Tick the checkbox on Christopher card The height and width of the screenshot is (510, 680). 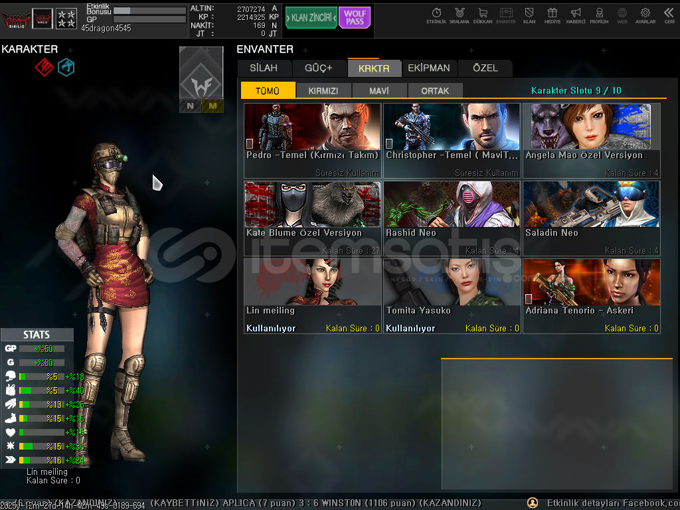(389, 143)
